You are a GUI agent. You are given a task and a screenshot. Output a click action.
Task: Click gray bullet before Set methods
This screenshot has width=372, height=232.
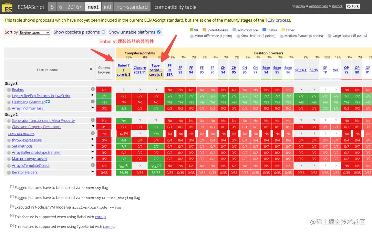click(x=9, y=146)
